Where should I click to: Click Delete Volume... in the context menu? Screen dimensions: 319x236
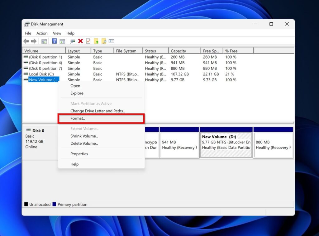point(83,143)
